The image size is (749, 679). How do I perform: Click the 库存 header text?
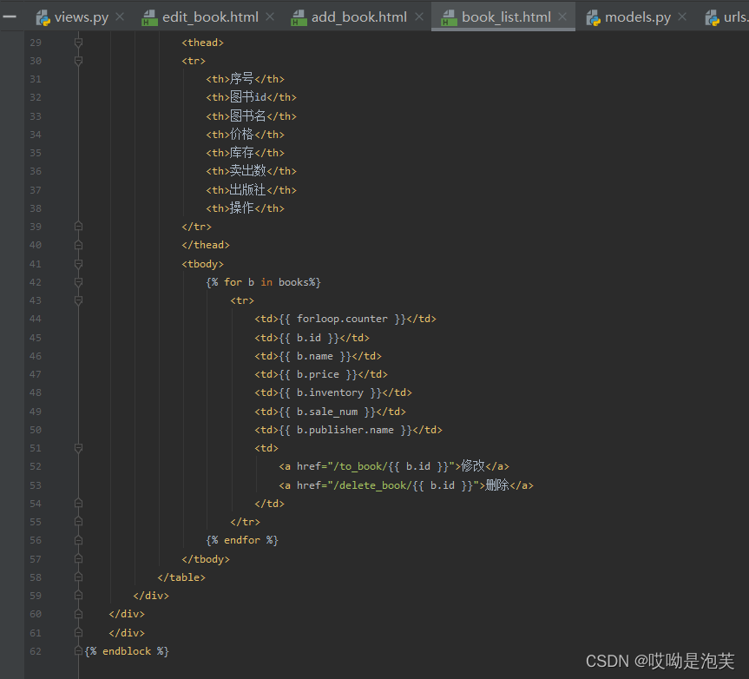pyautogui.click(x=241, y=153)
